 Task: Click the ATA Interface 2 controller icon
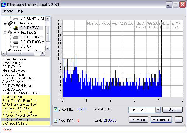pos(10,33)
